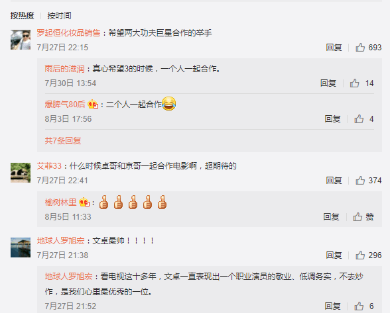Click 地球人罗旭宏's avatar picture

pyautogui.click(x=21, y=247)
